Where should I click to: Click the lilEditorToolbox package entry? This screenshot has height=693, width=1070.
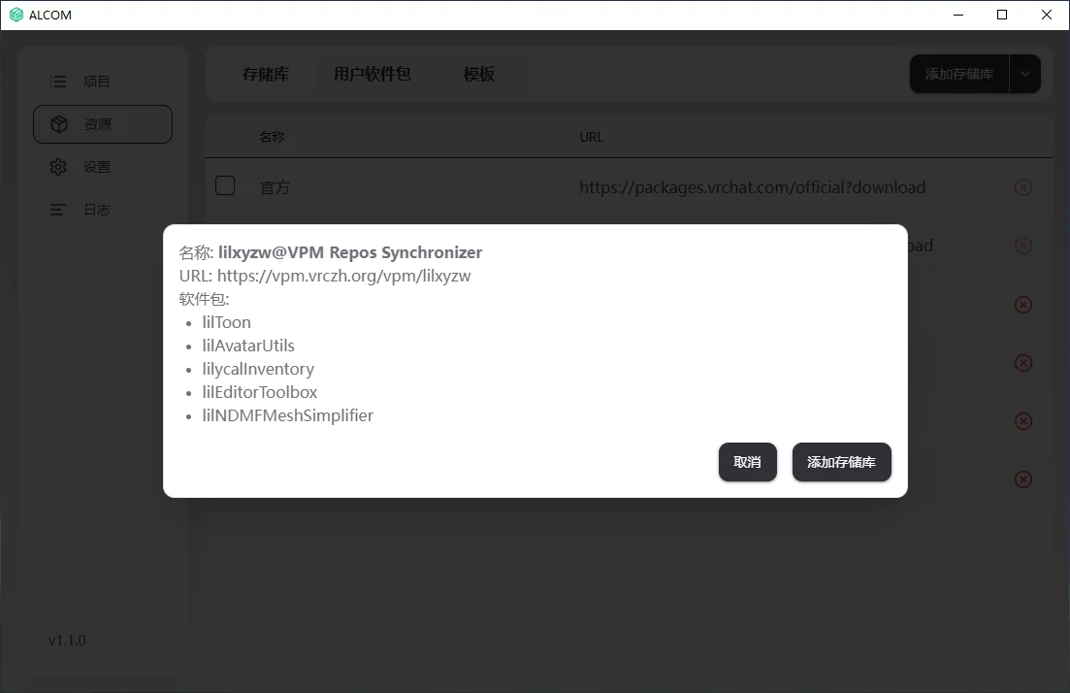click(x=259, y=392)
